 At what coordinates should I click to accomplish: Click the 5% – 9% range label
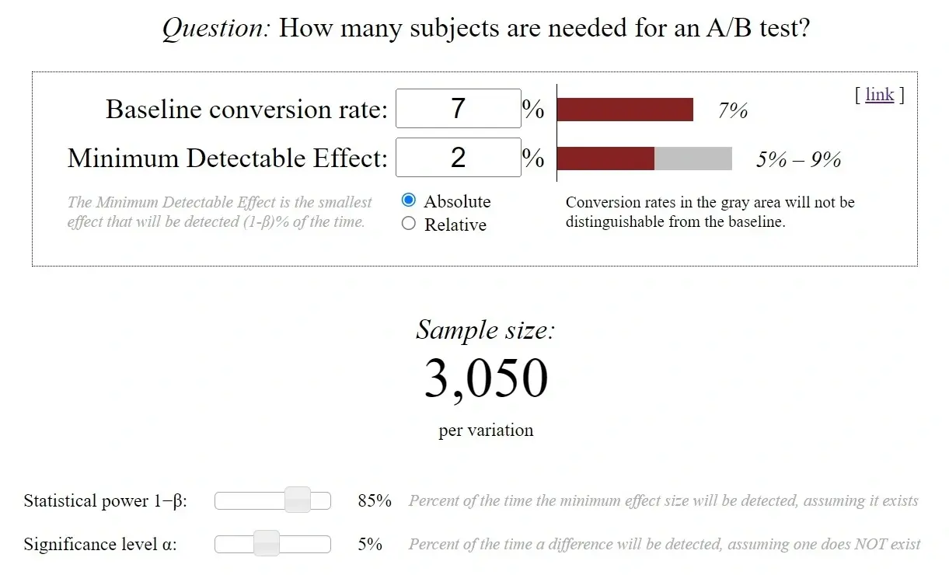coord(798,159)
